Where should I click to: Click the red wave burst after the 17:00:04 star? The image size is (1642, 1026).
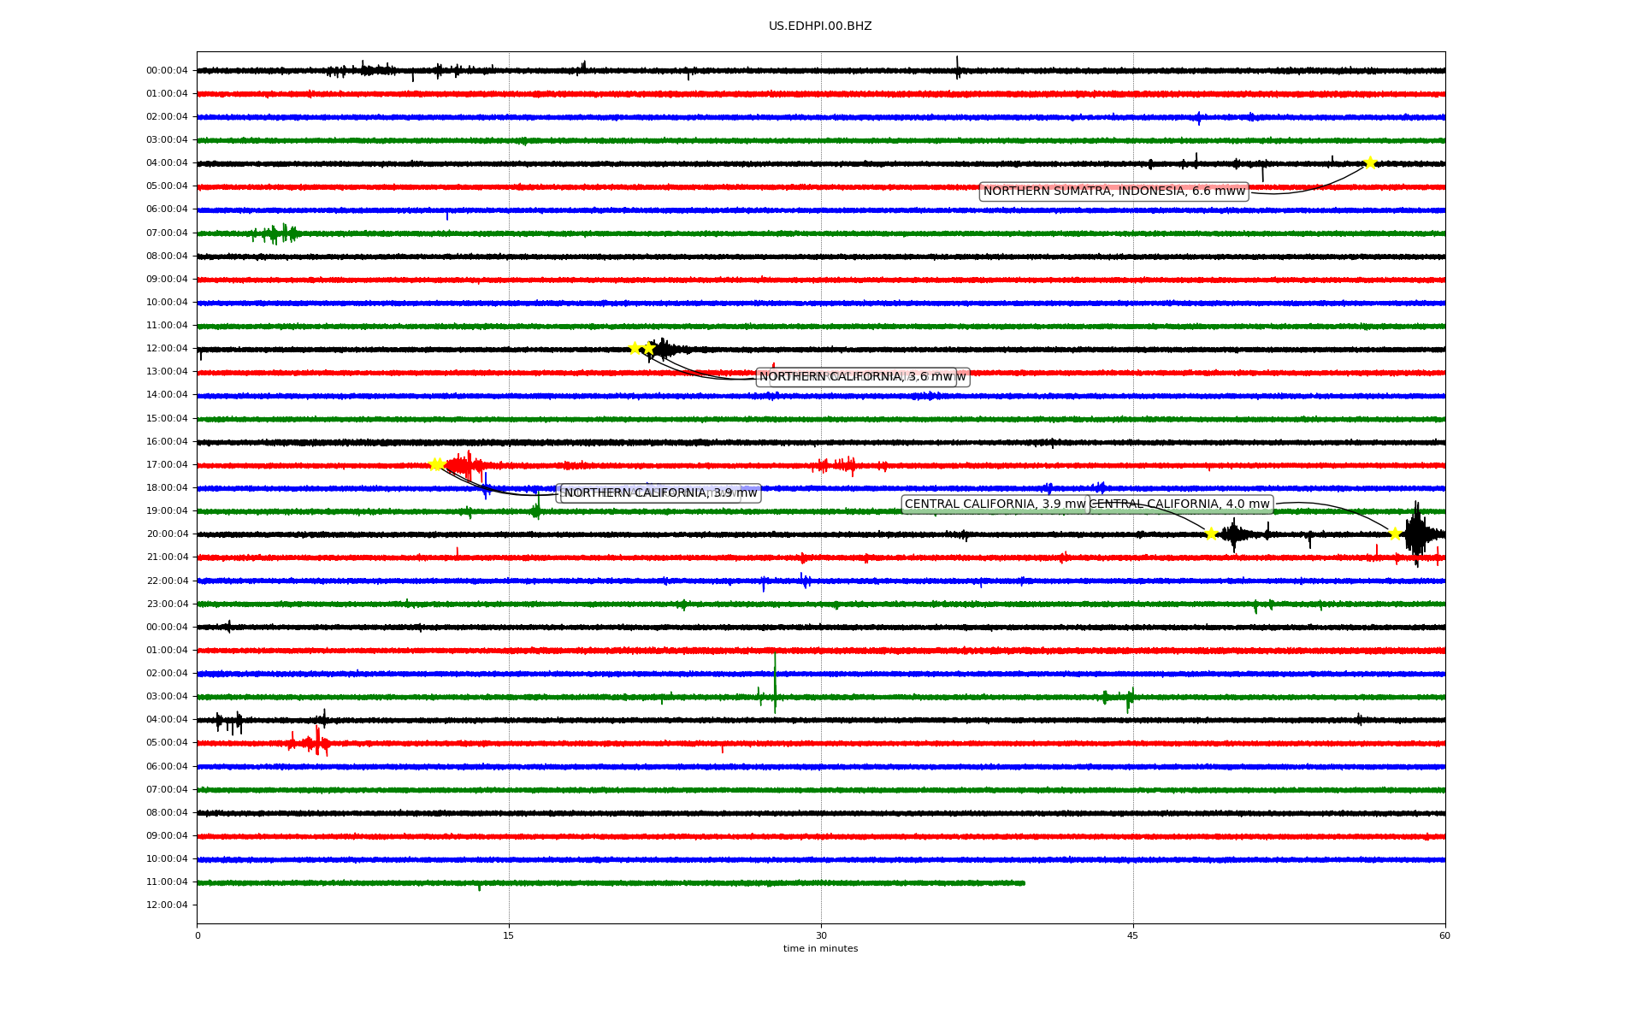coord(464,466)
